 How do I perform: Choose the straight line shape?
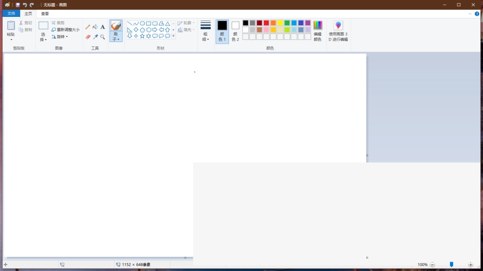pos(130,23)
